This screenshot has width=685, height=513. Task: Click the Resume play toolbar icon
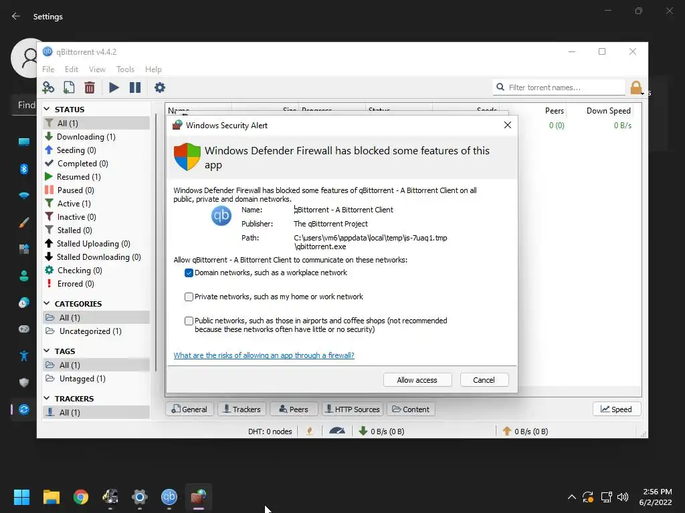tap(114, 88)
